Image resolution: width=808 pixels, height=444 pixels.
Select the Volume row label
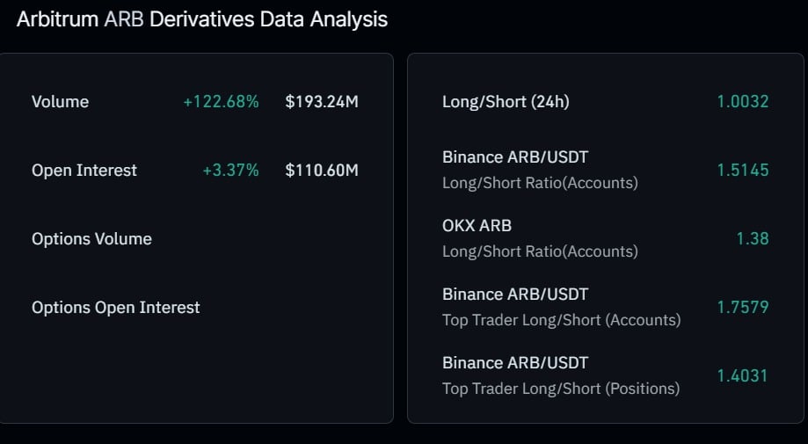pyautogui.click(x=61, y=101)
